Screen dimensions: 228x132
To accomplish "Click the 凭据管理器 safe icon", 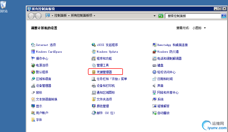I will point(94,72).
